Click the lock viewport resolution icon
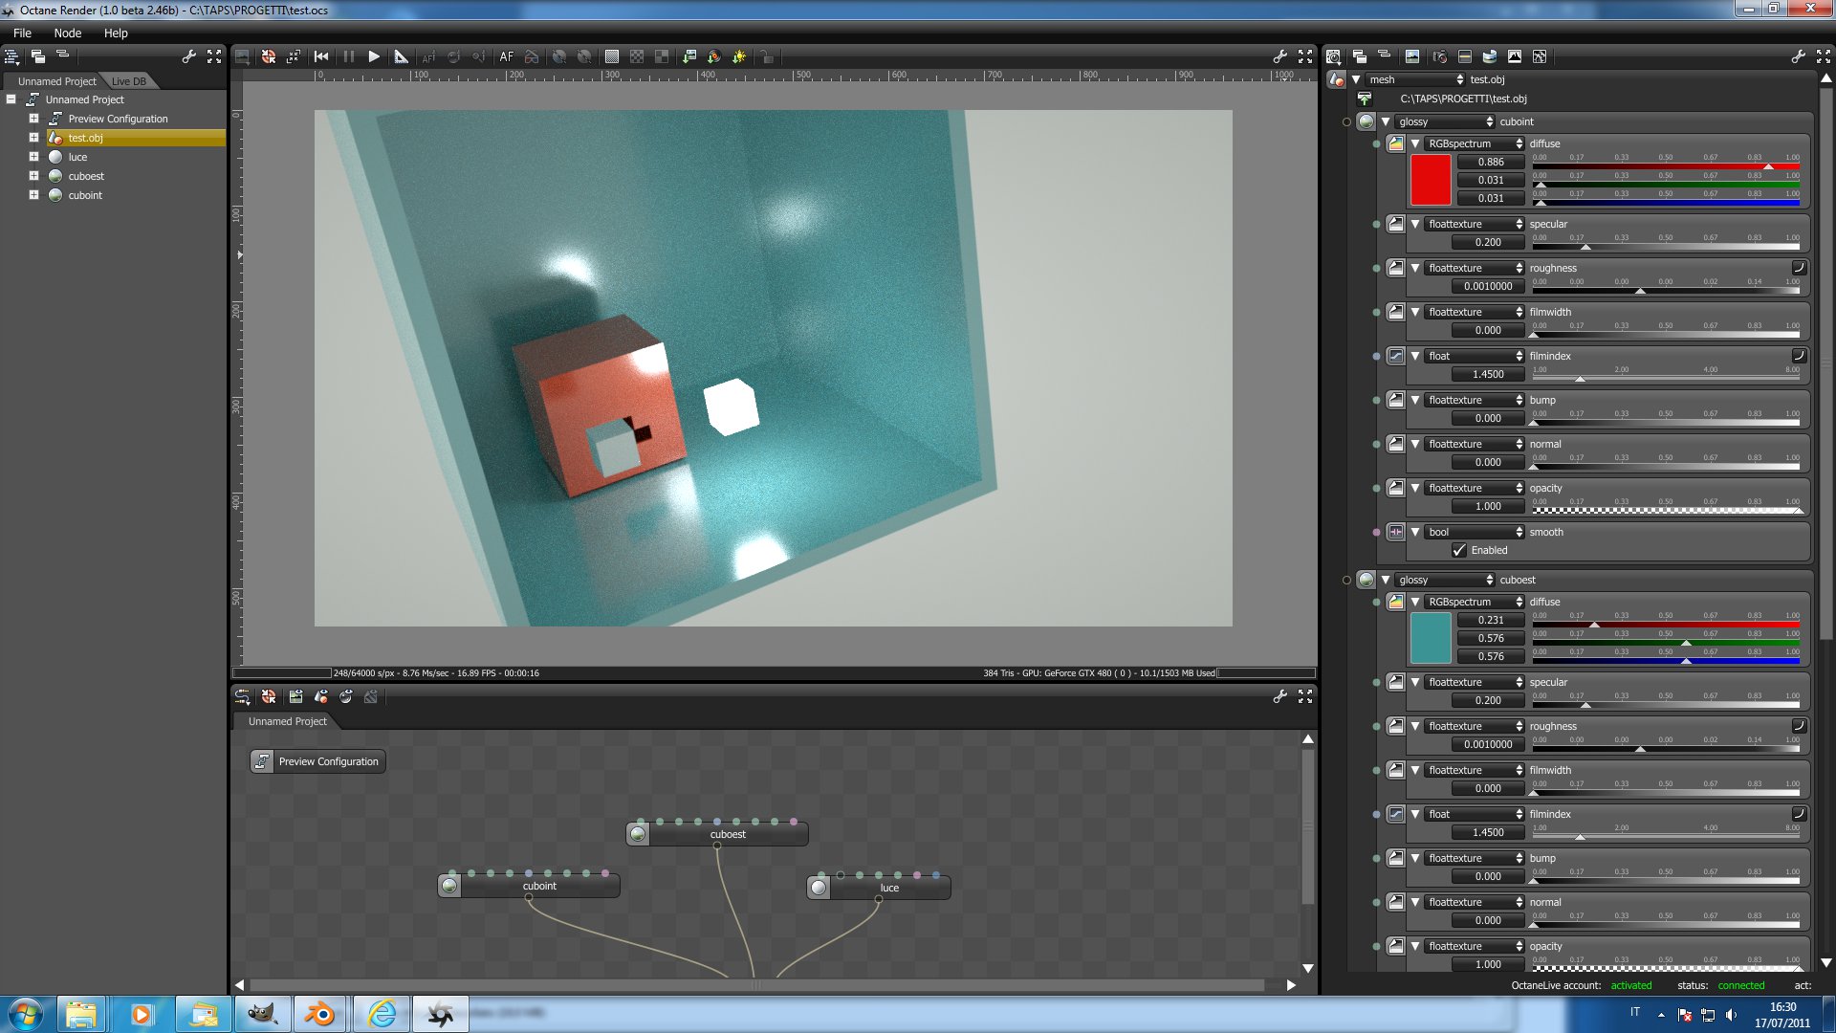 (767, 56)
